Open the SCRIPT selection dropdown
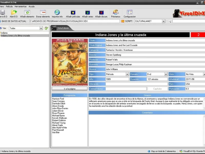The width and height of the screenshot is (205, 154). click(163, 21)
